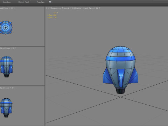Open dropdown arrow beside ribbon minimize icon
168x126 pixels.
(52, 2)
